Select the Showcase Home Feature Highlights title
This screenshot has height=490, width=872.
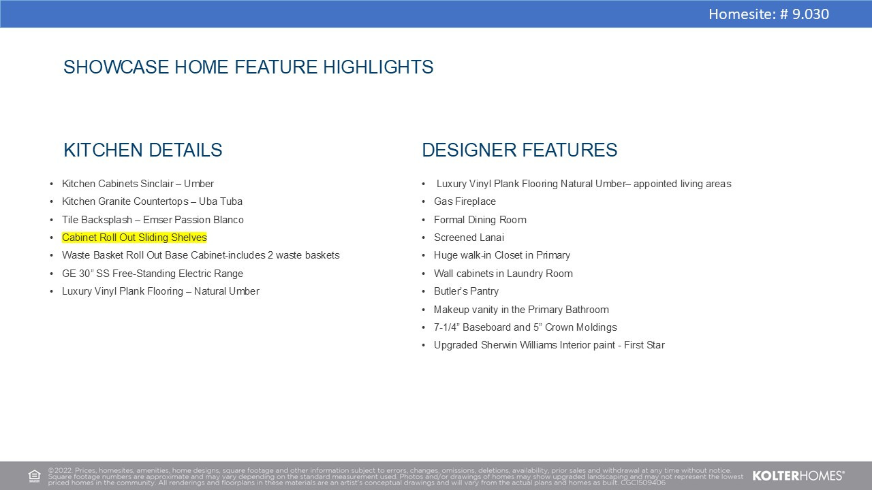248,67
